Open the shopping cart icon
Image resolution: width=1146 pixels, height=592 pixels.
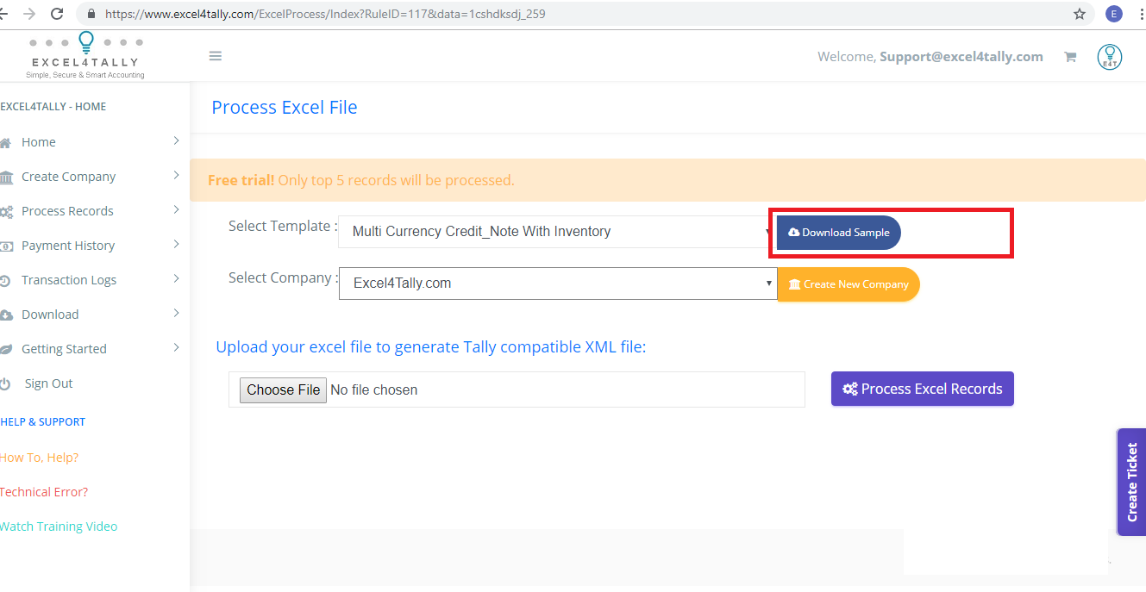(x=1070, y=57)
